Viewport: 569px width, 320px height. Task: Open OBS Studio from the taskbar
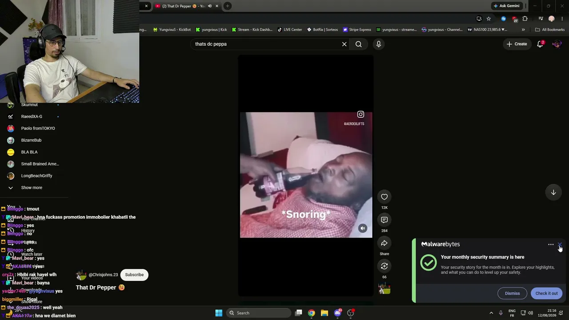[350, 313]
